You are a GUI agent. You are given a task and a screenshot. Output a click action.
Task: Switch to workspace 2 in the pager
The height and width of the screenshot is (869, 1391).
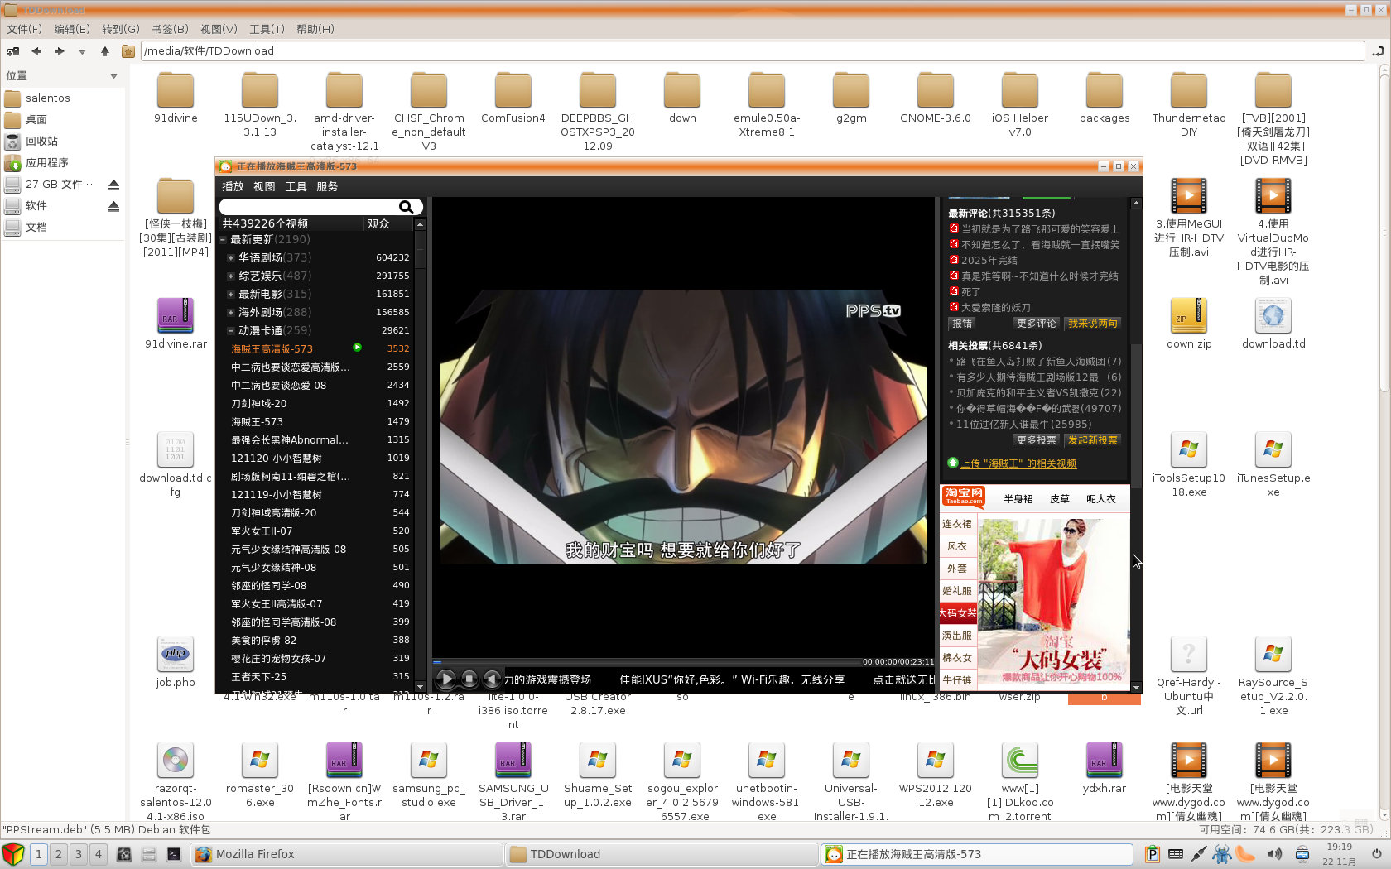click(58, 854)
